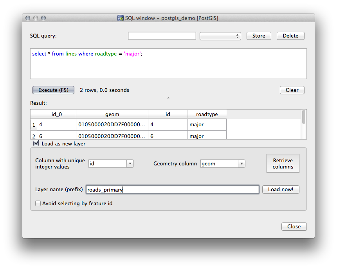Clear the SQL query editor
Image resolution: width=337 pixels, height=269 pixels.
click(x=292, y=90)
